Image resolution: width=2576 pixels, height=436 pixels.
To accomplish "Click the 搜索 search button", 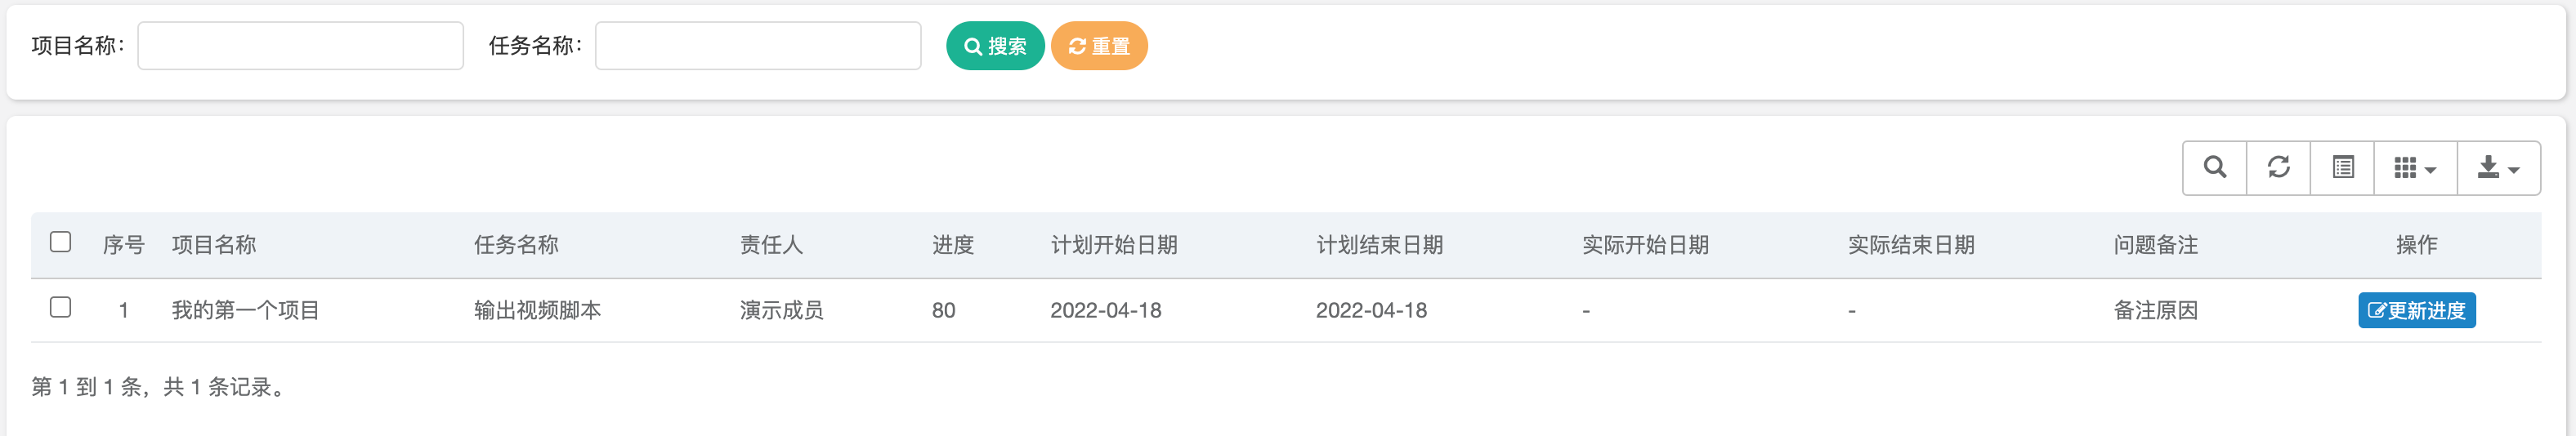I will (995, 46).
